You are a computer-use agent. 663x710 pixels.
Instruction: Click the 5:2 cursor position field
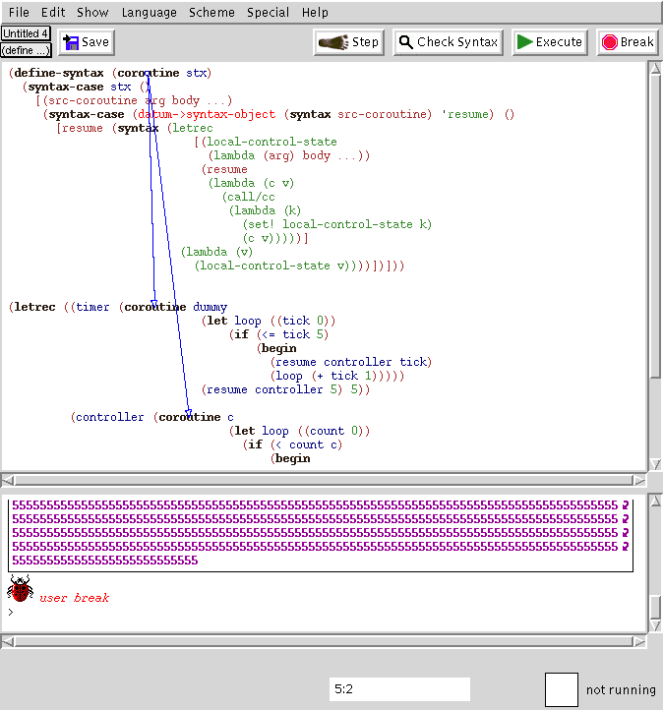click(399, 689)
